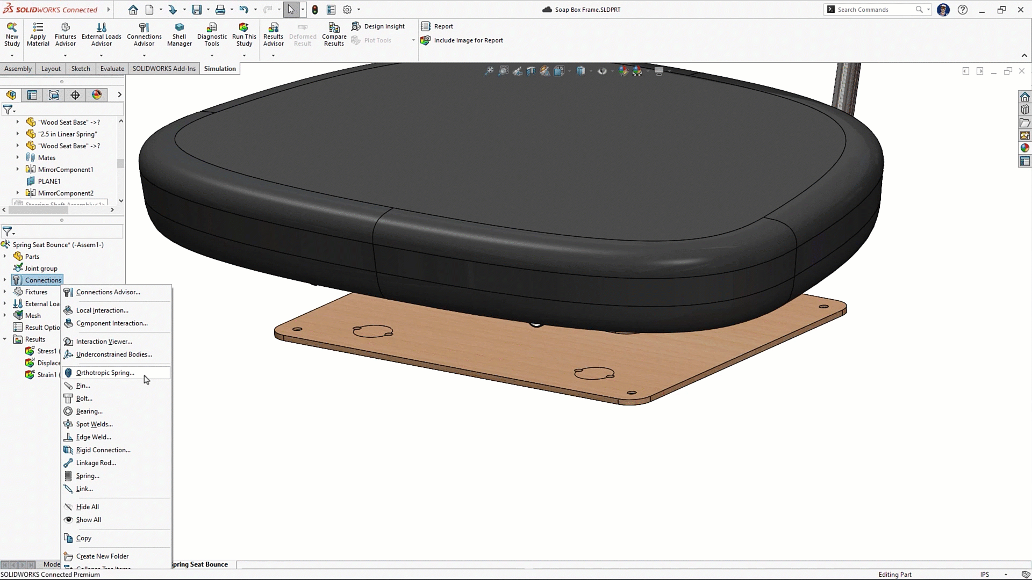Viewport: 1032px width, 580px height.
Task: Open the Shell Manager
Action: (x=180, y=34)
